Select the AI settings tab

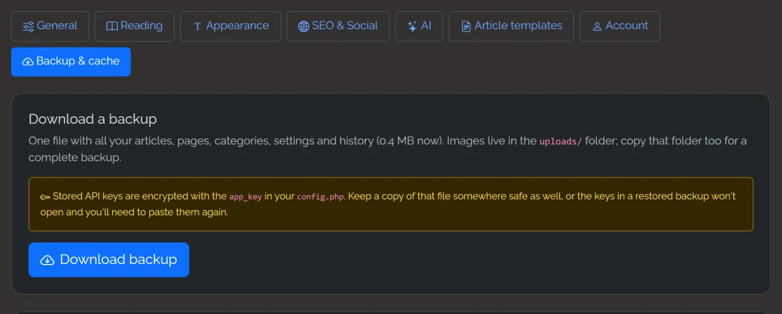coord(419,26)
